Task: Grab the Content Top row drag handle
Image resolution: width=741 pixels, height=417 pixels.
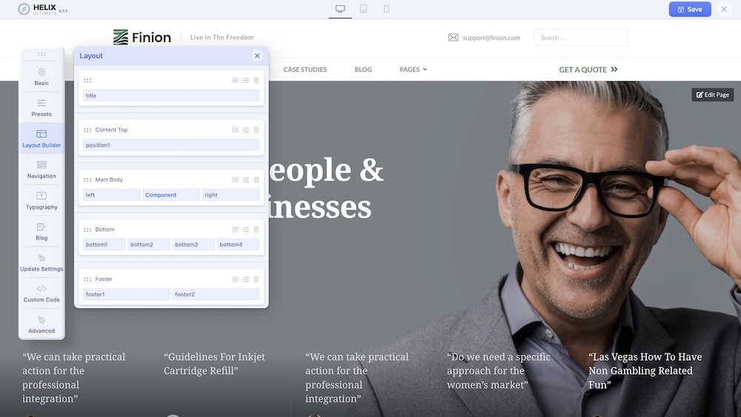Action: click(87, 130)
